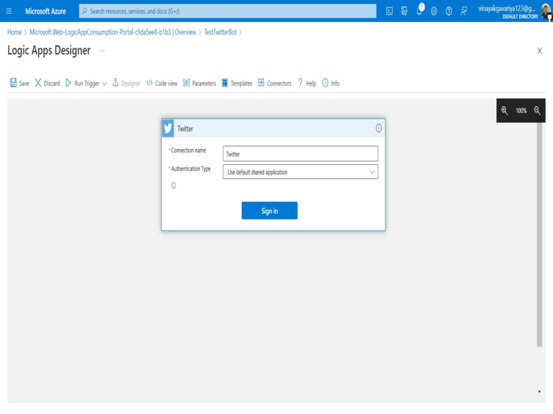Open the Authentication Type dropdown

[x=300, y=172]
